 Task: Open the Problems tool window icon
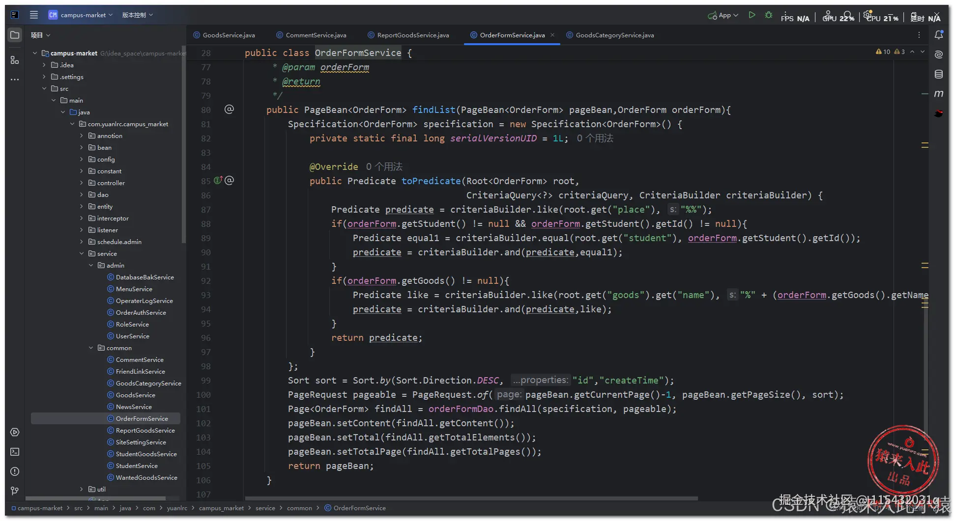point(15,471)
